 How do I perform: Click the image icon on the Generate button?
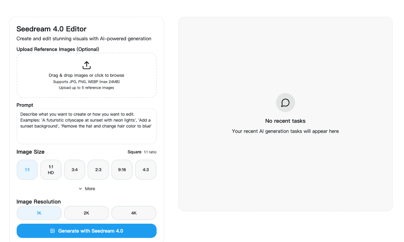[52, 230]
